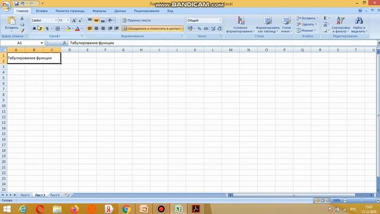Expand Форматировать как таблицу gallery
The image size is (380, 214).
(268, 25)
